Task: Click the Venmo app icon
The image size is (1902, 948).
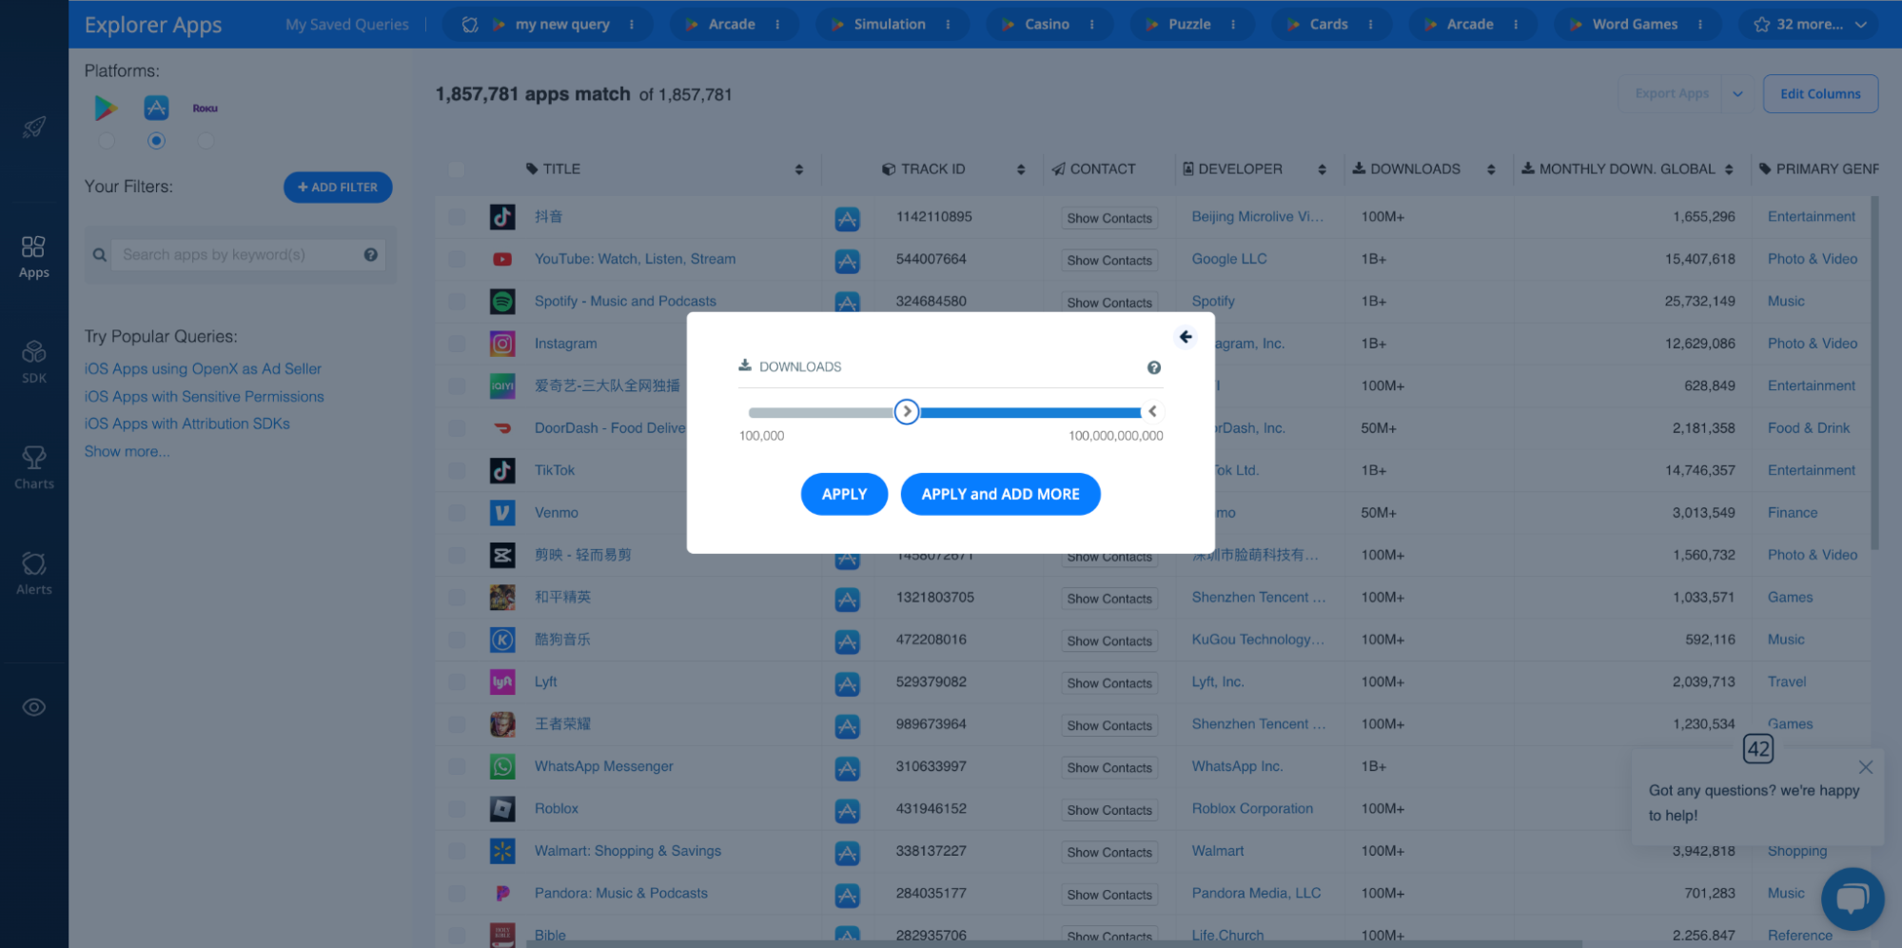Action: click(502, 513)
